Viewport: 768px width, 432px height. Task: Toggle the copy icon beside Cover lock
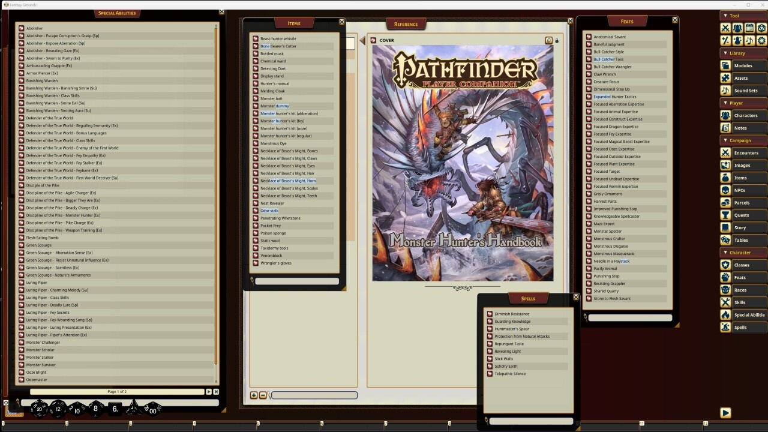tap(548, 41)
